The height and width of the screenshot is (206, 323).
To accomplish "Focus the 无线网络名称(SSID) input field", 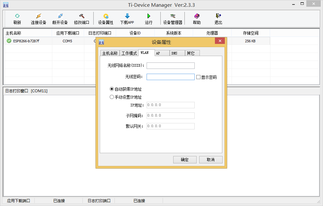I will [x=171, y=66].
